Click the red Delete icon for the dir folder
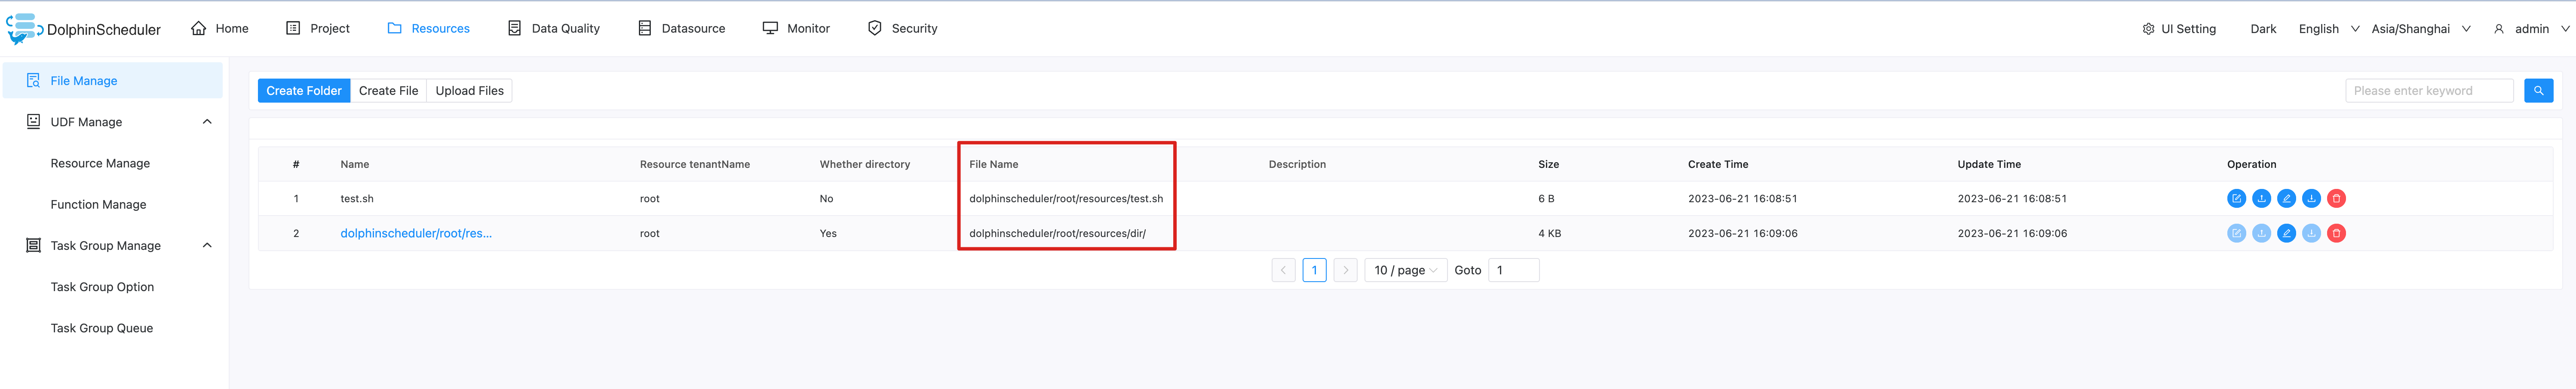The height and width of the screenshot is (389, 2576). point(2337,233)
